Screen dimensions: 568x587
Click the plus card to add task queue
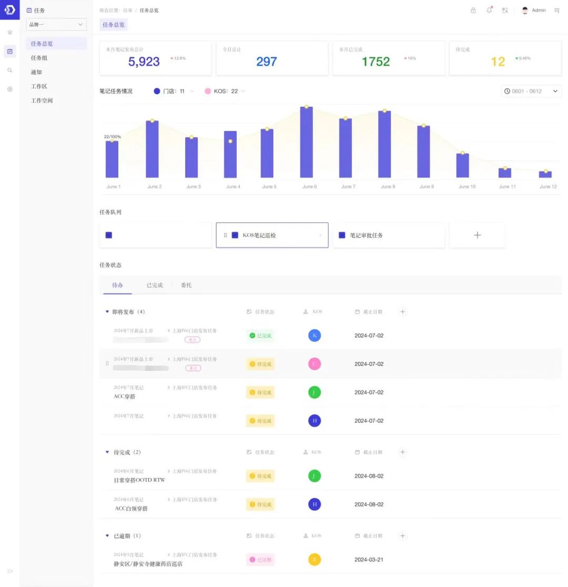point(477,235)
